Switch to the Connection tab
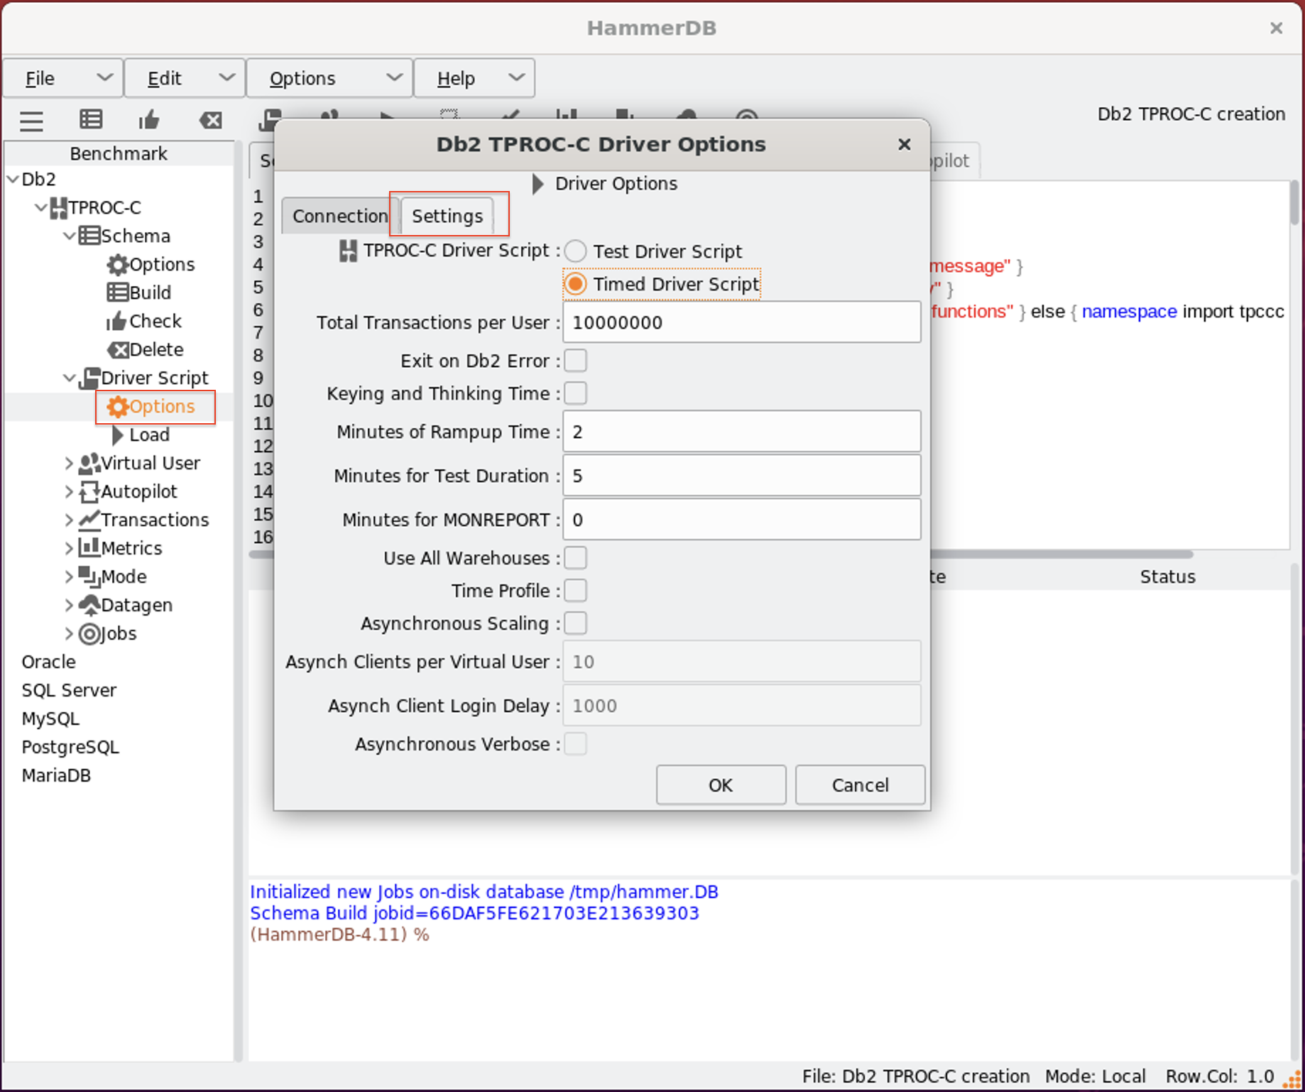Image resolution: width=1305 pixels, height=1092 pixels. 339,216
